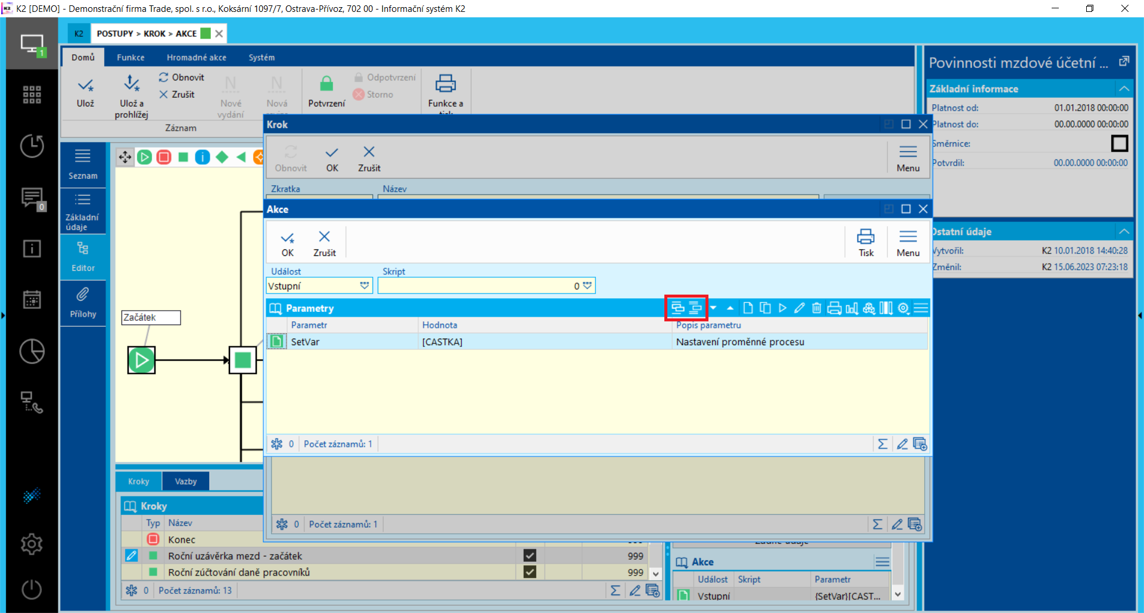Image resolution: width=1144 pixels, height=613 pixels.
Task: Click the pencil icon in Akce status bar
Action: 902,444
